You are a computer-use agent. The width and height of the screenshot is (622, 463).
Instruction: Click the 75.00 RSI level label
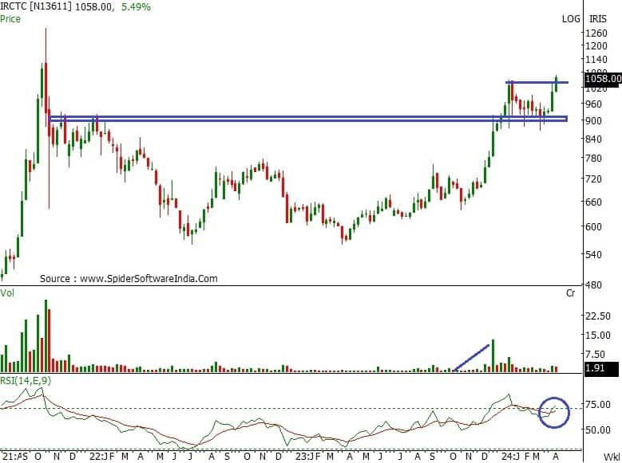coord(598,405)
